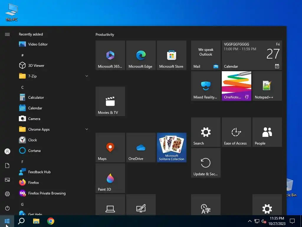Expand the Start menu hamburger navigation

[x=7, y=34]
